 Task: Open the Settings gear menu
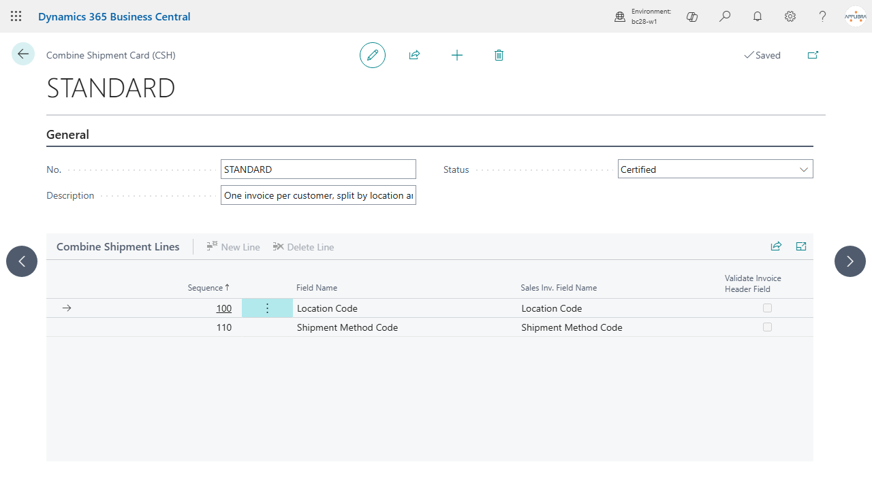[790, 16]
